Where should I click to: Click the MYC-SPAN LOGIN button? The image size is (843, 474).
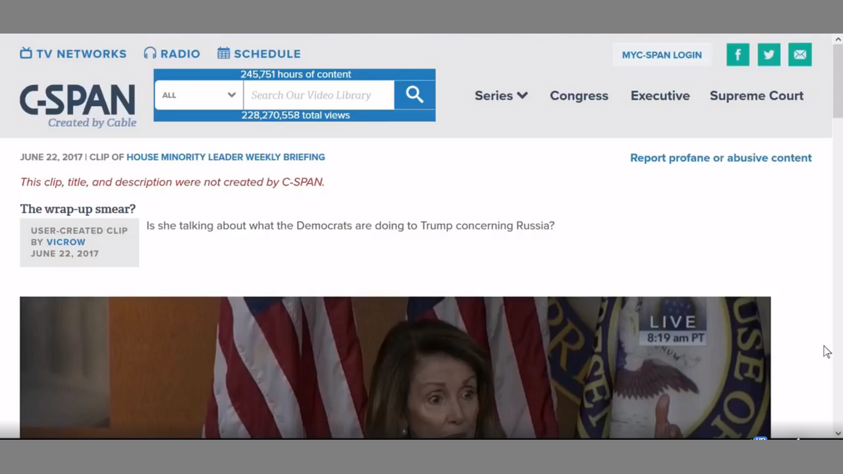[661, 55]
